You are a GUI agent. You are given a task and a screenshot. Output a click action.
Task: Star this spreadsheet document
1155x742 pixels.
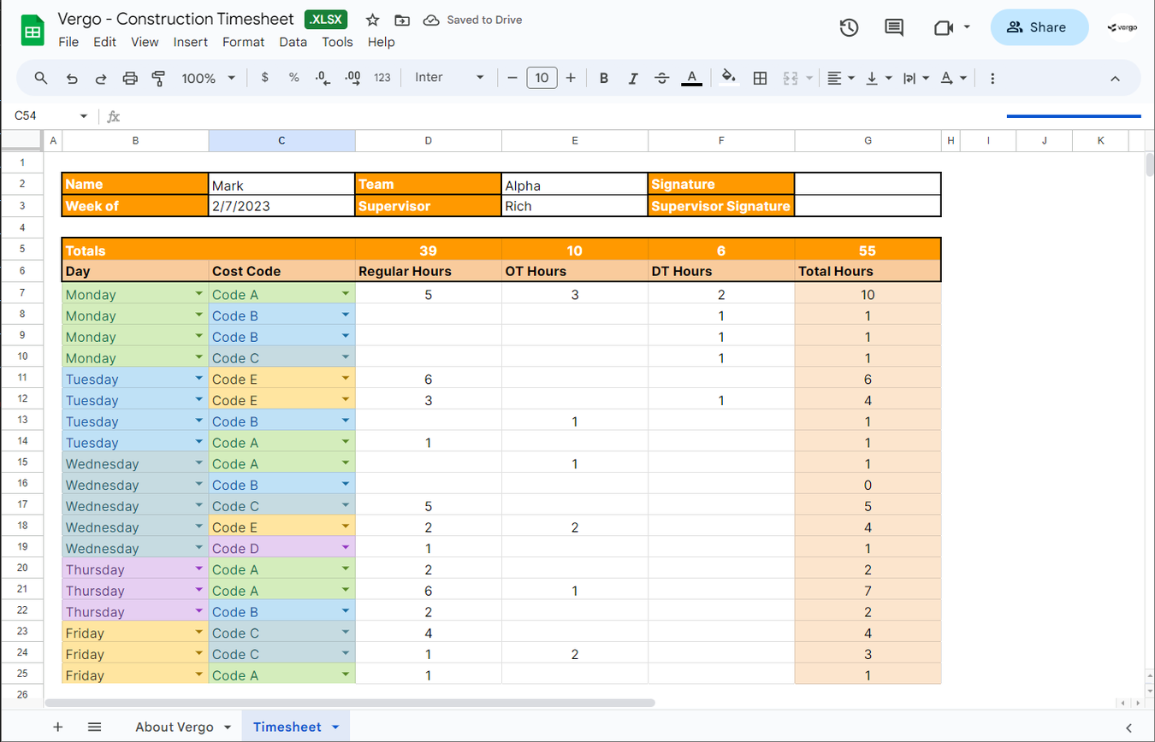[x=372, y=20]
